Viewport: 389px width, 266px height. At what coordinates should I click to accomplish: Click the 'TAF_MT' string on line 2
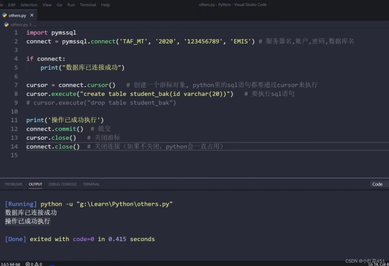(133, 41)
